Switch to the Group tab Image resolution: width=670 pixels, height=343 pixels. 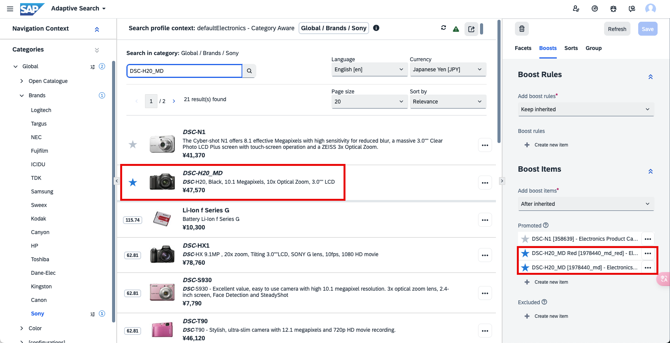click(594, 48)
